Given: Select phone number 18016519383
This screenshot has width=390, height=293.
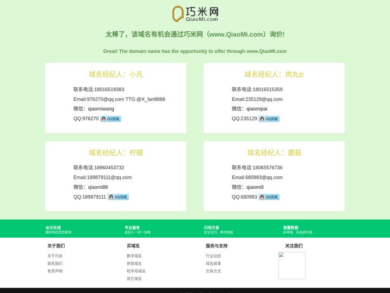Looking at the screenshot, I should 109,90.
